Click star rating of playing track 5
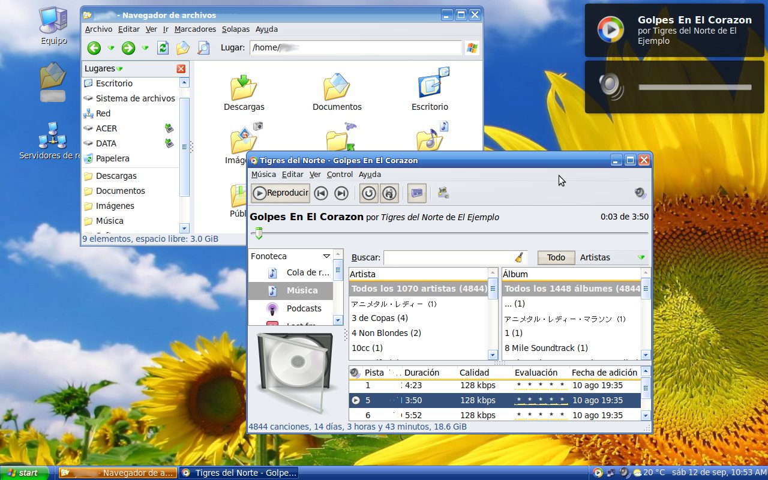Screen dimensions: 768x480 [x=541, y=400]
